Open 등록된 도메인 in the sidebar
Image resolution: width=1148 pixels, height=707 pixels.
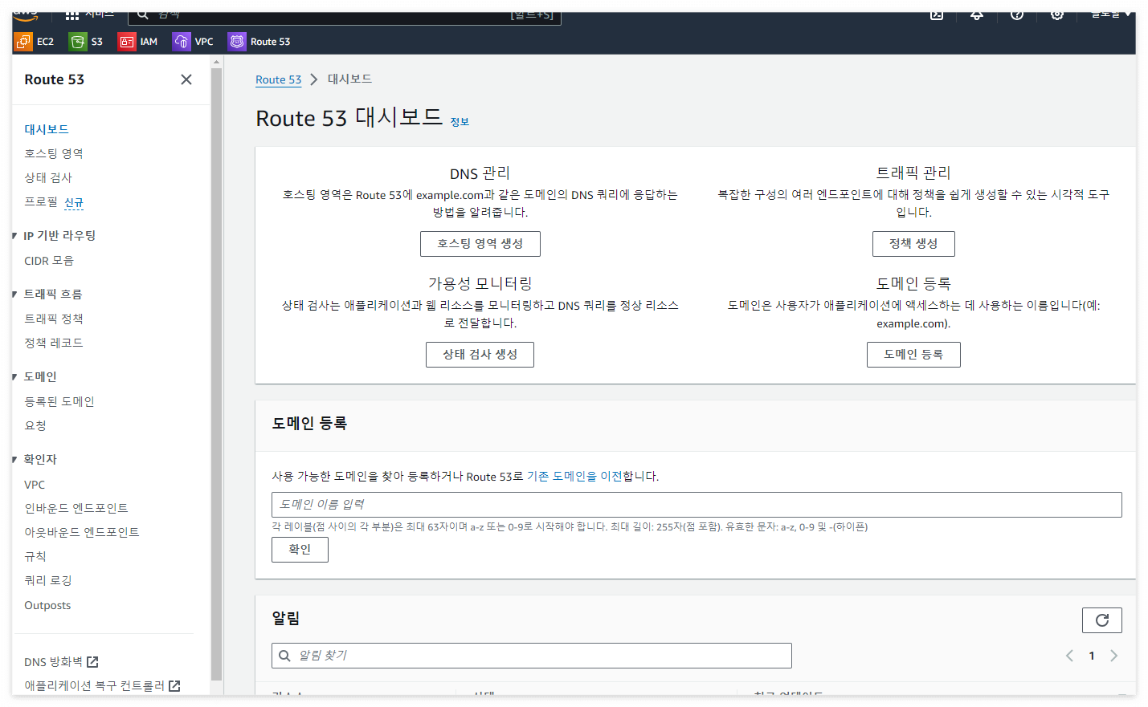(x=59, y=401)
